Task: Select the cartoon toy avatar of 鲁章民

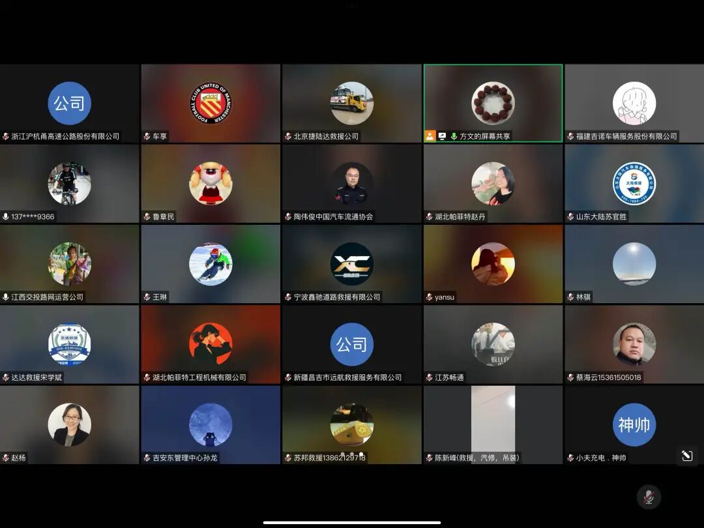Action: click(211, 184)
